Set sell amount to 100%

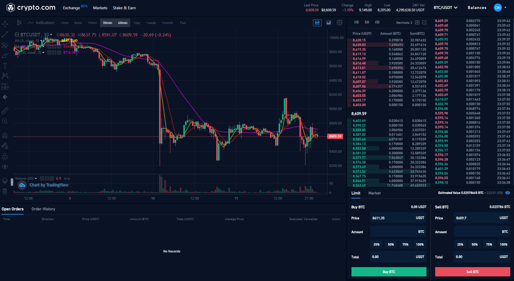pos(504,244)
